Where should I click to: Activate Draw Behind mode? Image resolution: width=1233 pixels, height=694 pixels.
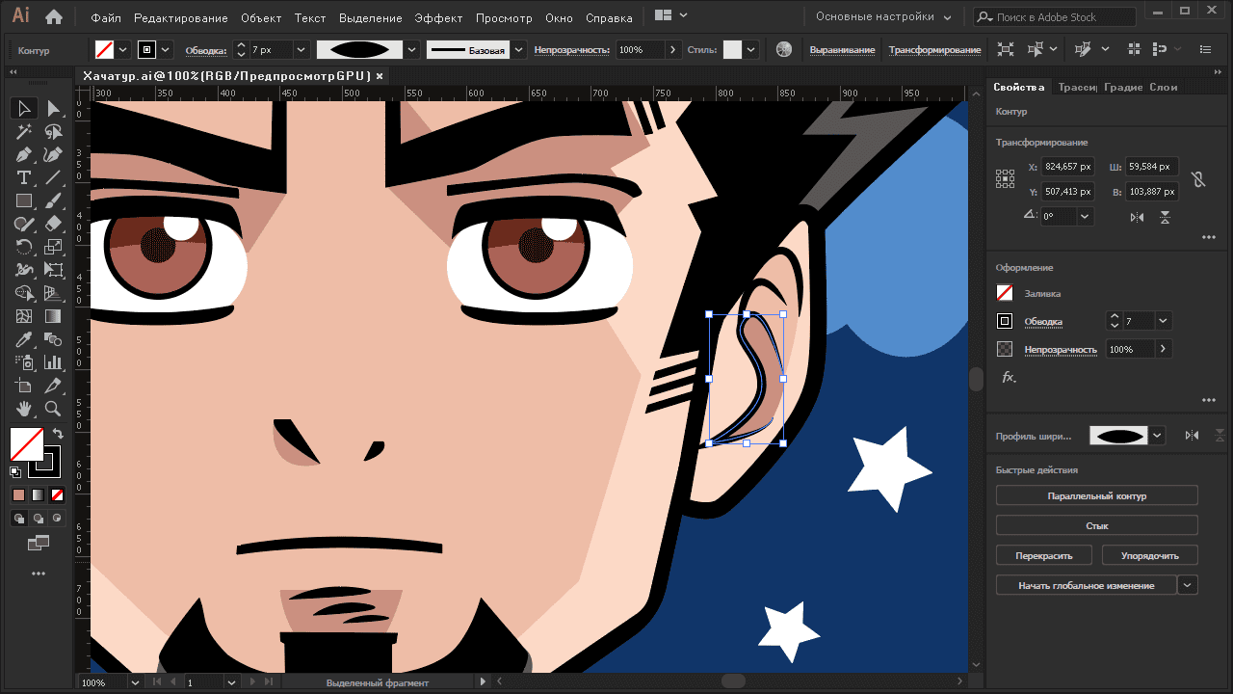coord(38,519)
